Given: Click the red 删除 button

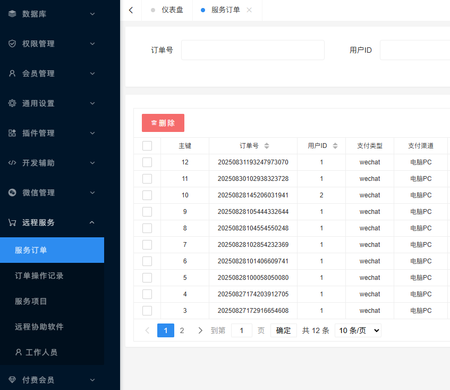Looking at the screenshot, I should point(163,123).
